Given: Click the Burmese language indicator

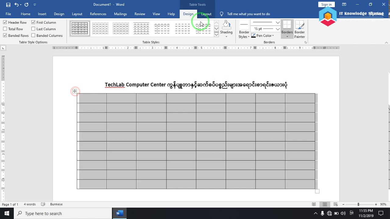Looking at the screenshot, I should click(56, 204).
